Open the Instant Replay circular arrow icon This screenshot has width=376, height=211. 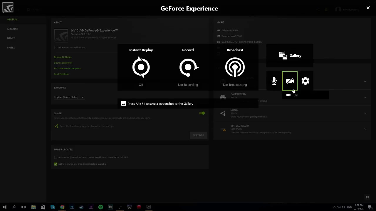point(141,67)
